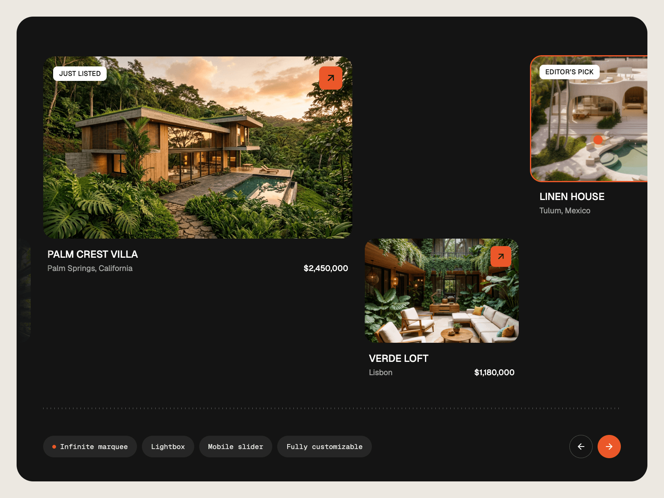Open Verde Loft via orange arrow icon
Viewport: 664px width, 498px height.
pyautogui.click(x=501, y=256)
